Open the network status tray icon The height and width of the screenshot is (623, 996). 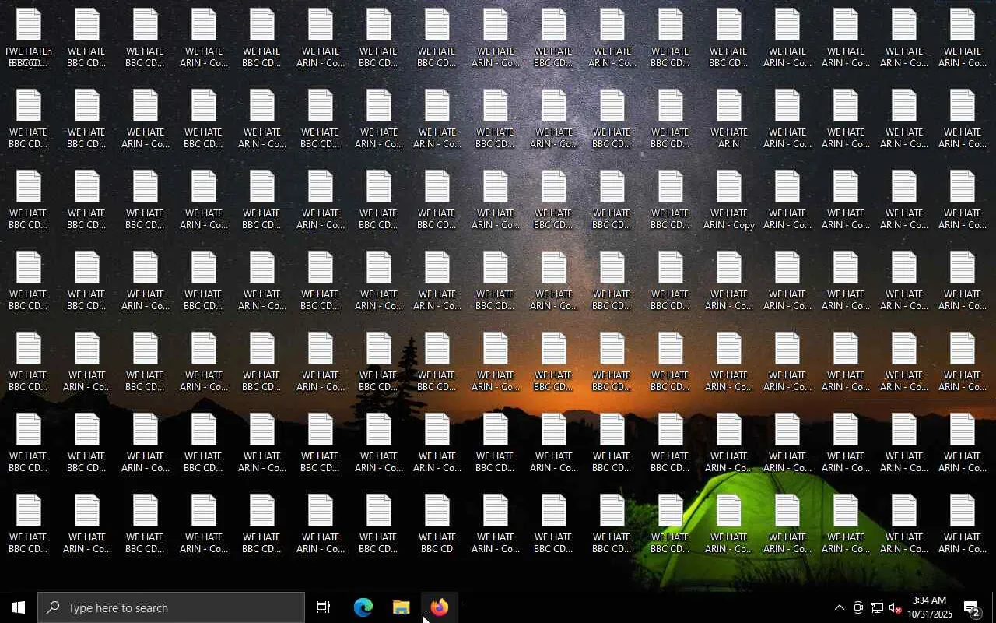coord(877,607)
